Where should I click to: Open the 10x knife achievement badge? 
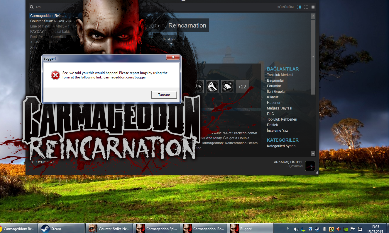pyautogui.click(x=212, y=87)
